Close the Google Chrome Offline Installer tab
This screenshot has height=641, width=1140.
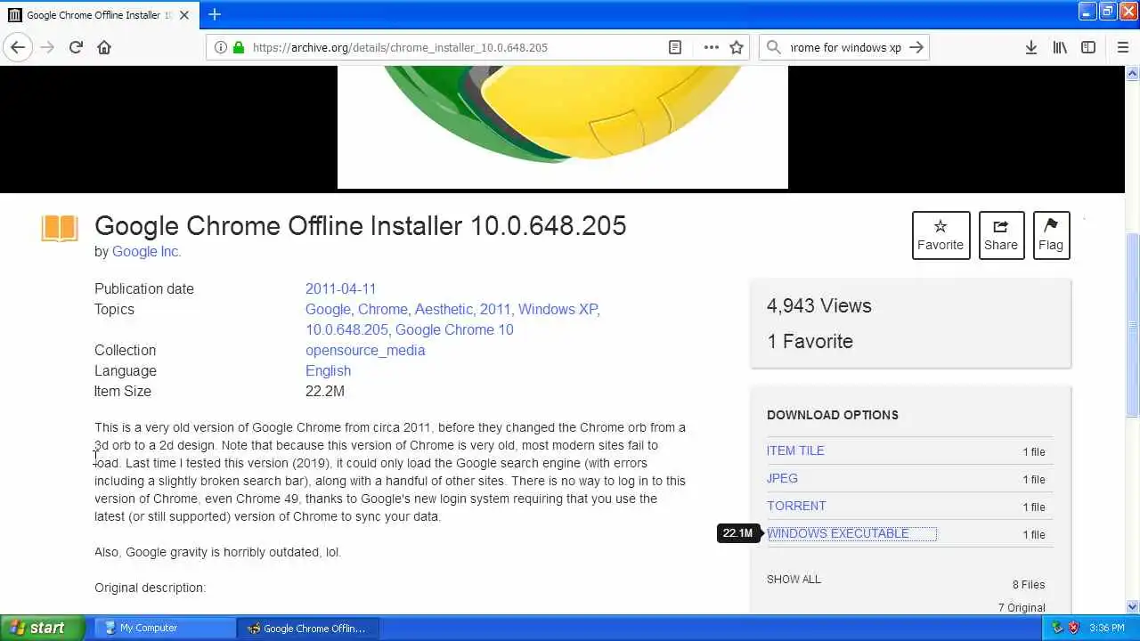click(x=185, y=15)
